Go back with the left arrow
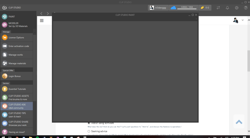This screenshot has width=250, height=138. point(41,14)
